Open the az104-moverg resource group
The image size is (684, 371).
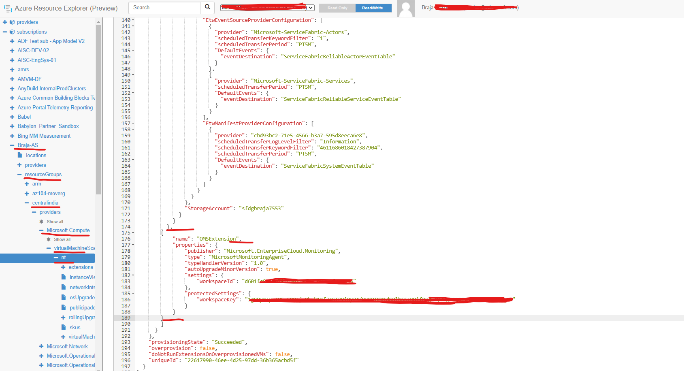(49, 193)
